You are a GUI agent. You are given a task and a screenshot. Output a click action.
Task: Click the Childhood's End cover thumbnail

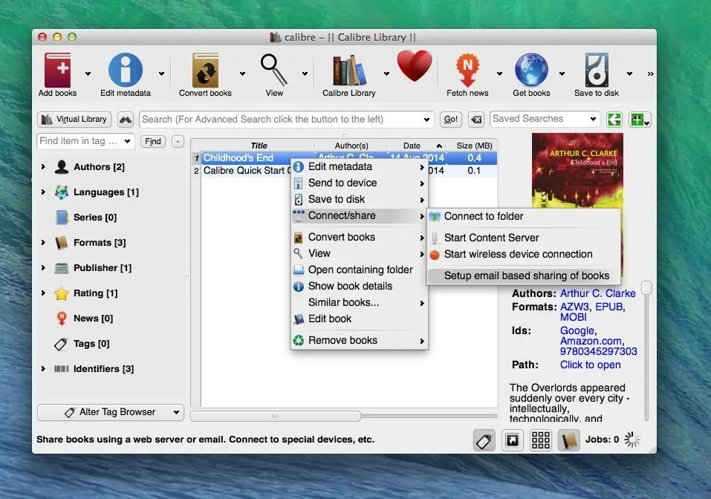pyautogui.click(x=577, y=170)
